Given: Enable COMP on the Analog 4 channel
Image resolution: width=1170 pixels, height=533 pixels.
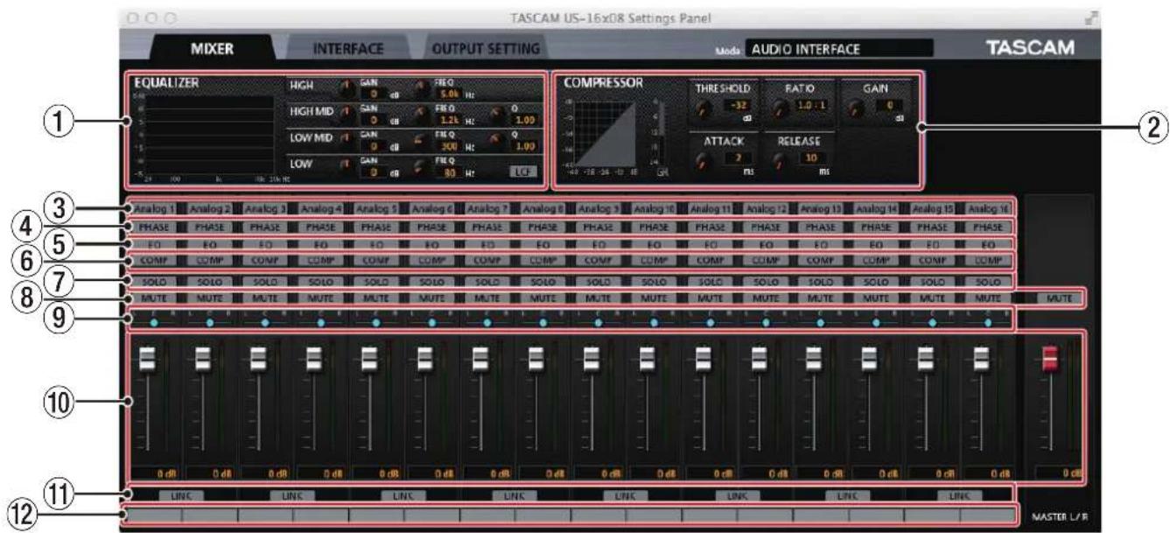Looking at the screenshot, I should [320, 261].
